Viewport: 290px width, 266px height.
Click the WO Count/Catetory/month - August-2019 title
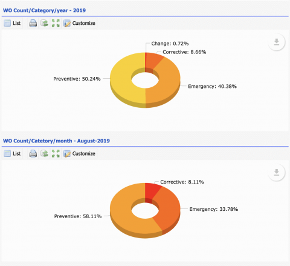[x=56, y=141]
